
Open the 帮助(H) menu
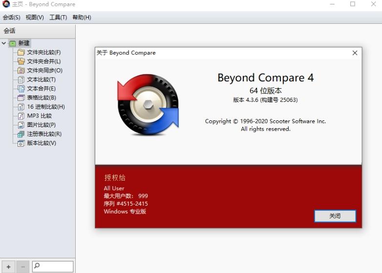click(82, 17)
